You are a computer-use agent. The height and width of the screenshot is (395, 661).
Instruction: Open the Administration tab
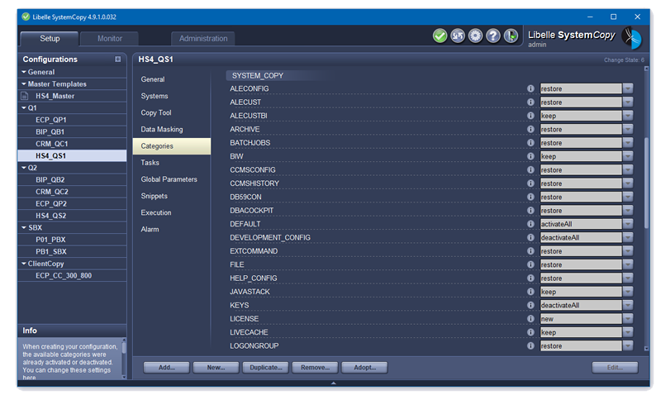(x=203, y=38)
